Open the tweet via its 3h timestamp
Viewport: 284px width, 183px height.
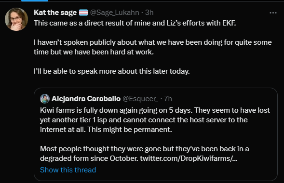point(149,13)
